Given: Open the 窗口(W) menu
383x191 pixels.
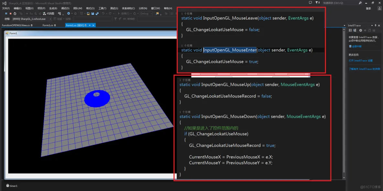Looking at the screenshot, I should [155, 8].
